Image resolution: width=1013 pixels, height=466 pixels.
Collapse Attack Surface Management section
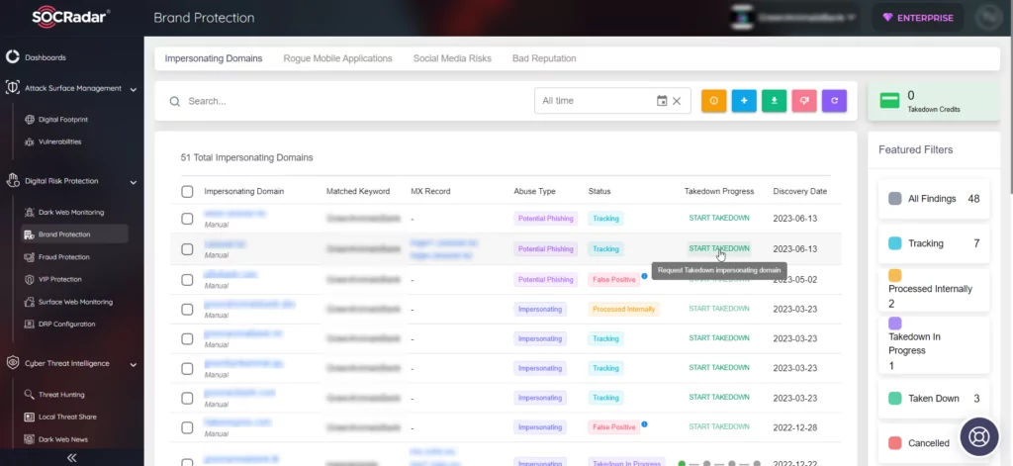(x=134, y=89)
